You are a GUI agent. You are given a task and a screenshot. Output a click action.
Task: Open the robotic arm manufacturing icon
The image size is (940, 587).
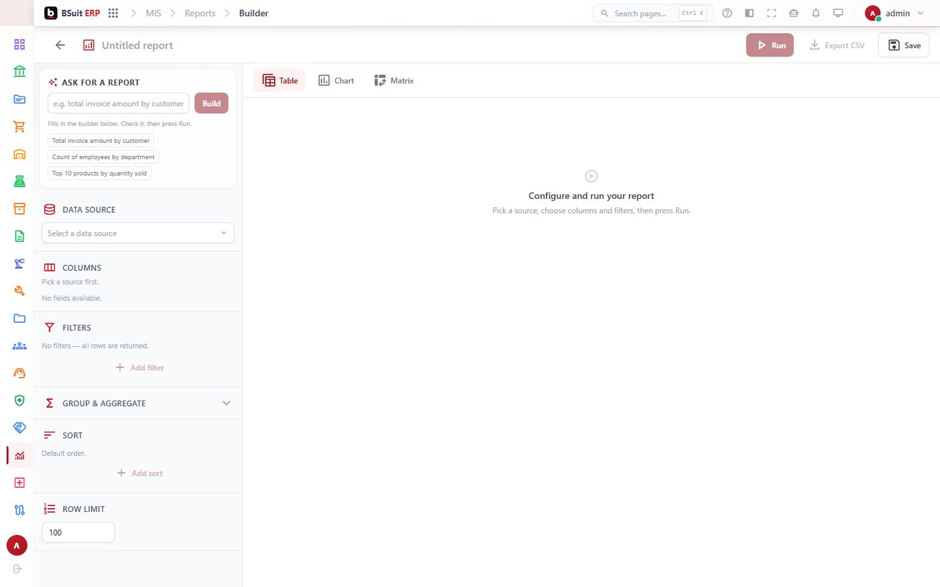(20, 263)
